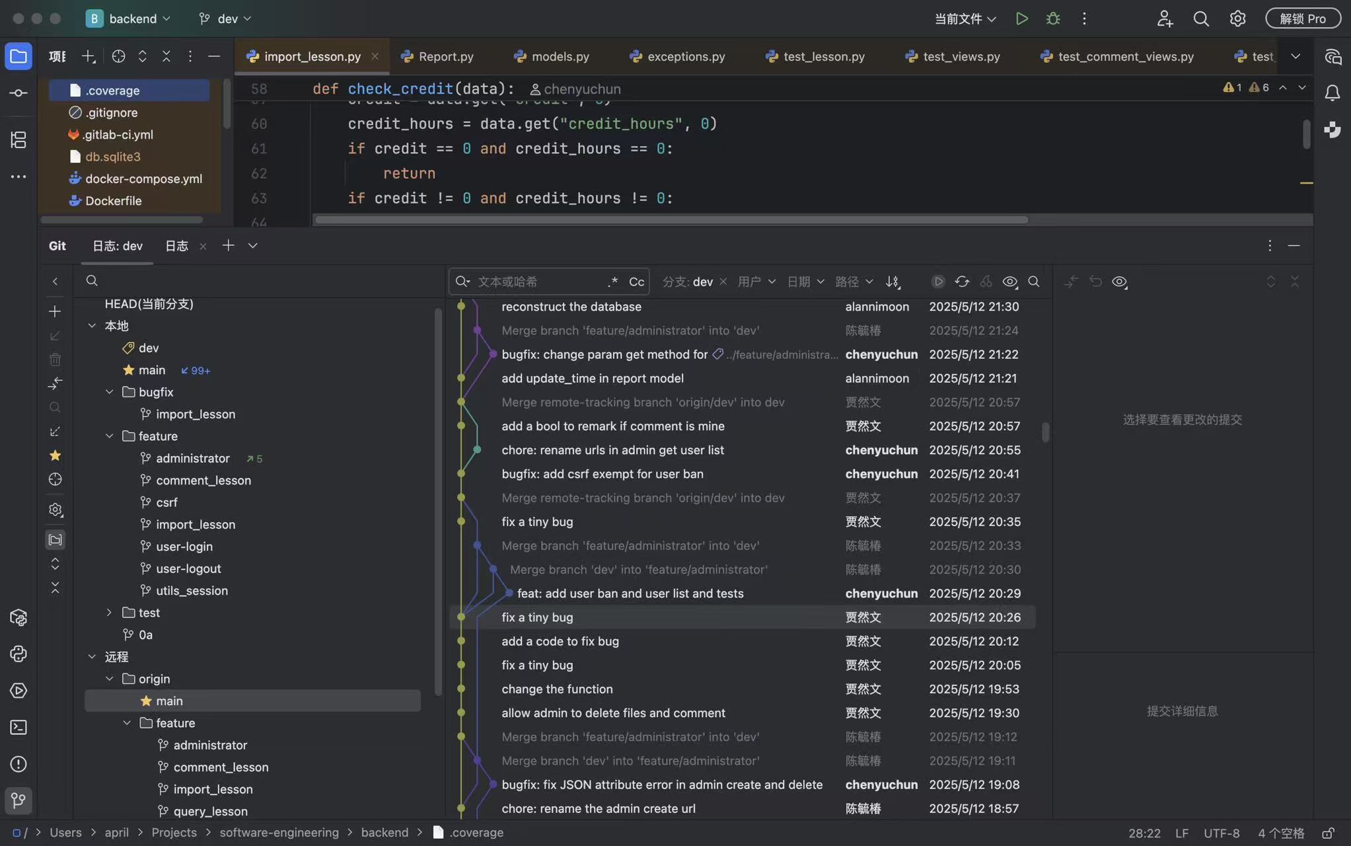The image size is (1351, 846).
Task: Open the Commit tool window icon
Action: [x=18, y=93]
